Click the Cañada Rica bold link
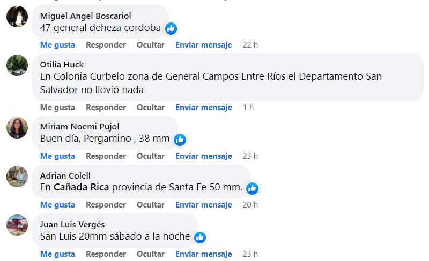Viewport: 429px width, 261px height. 81,187
